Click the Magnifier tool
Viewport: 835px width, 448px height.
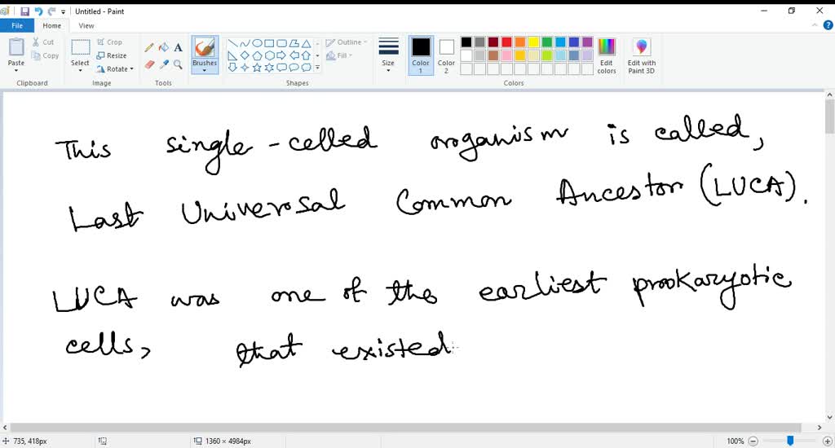pos(178,64)
